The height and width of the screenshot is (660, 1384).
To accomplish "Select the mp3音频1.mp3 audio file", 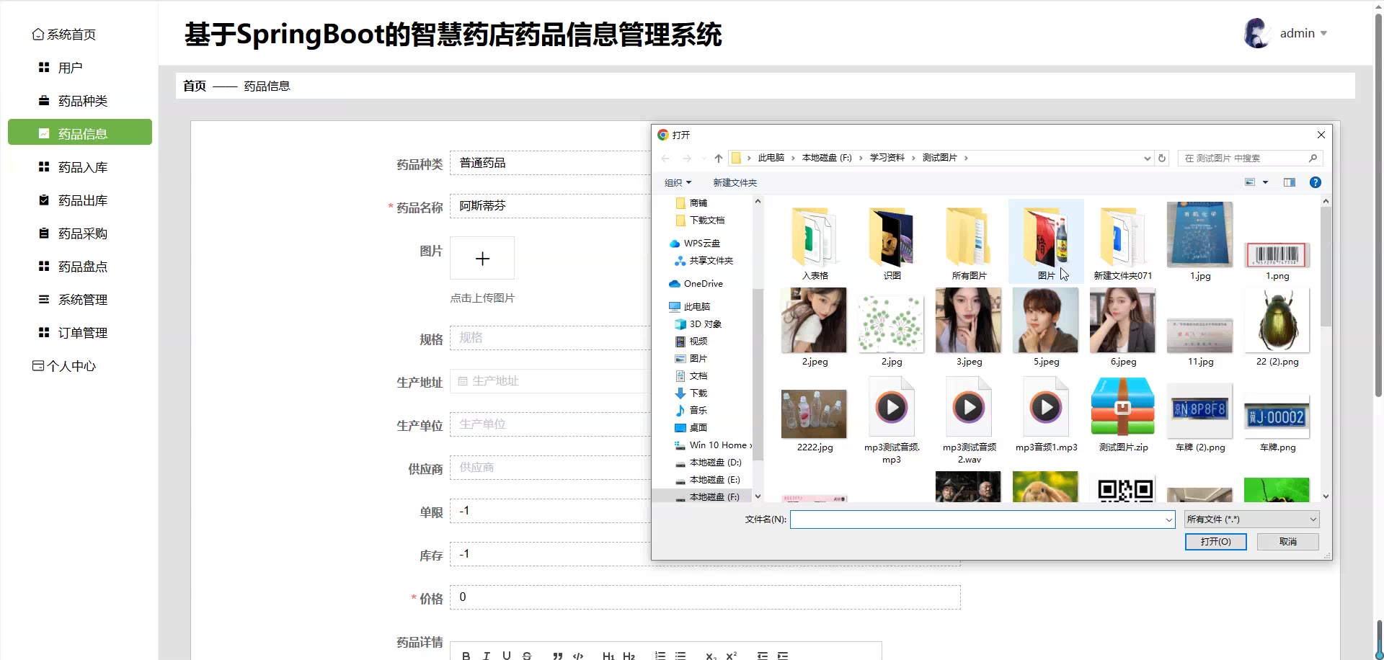I will tap(1045, 414).
